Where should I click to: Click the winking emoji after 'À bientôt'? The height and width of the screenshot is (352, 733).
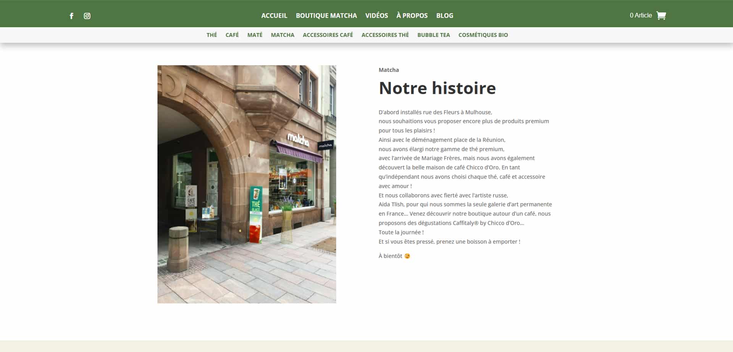pos(407,256)
